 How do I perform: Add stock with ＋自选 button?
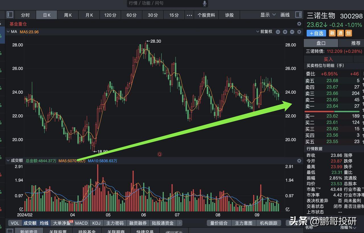316,33
